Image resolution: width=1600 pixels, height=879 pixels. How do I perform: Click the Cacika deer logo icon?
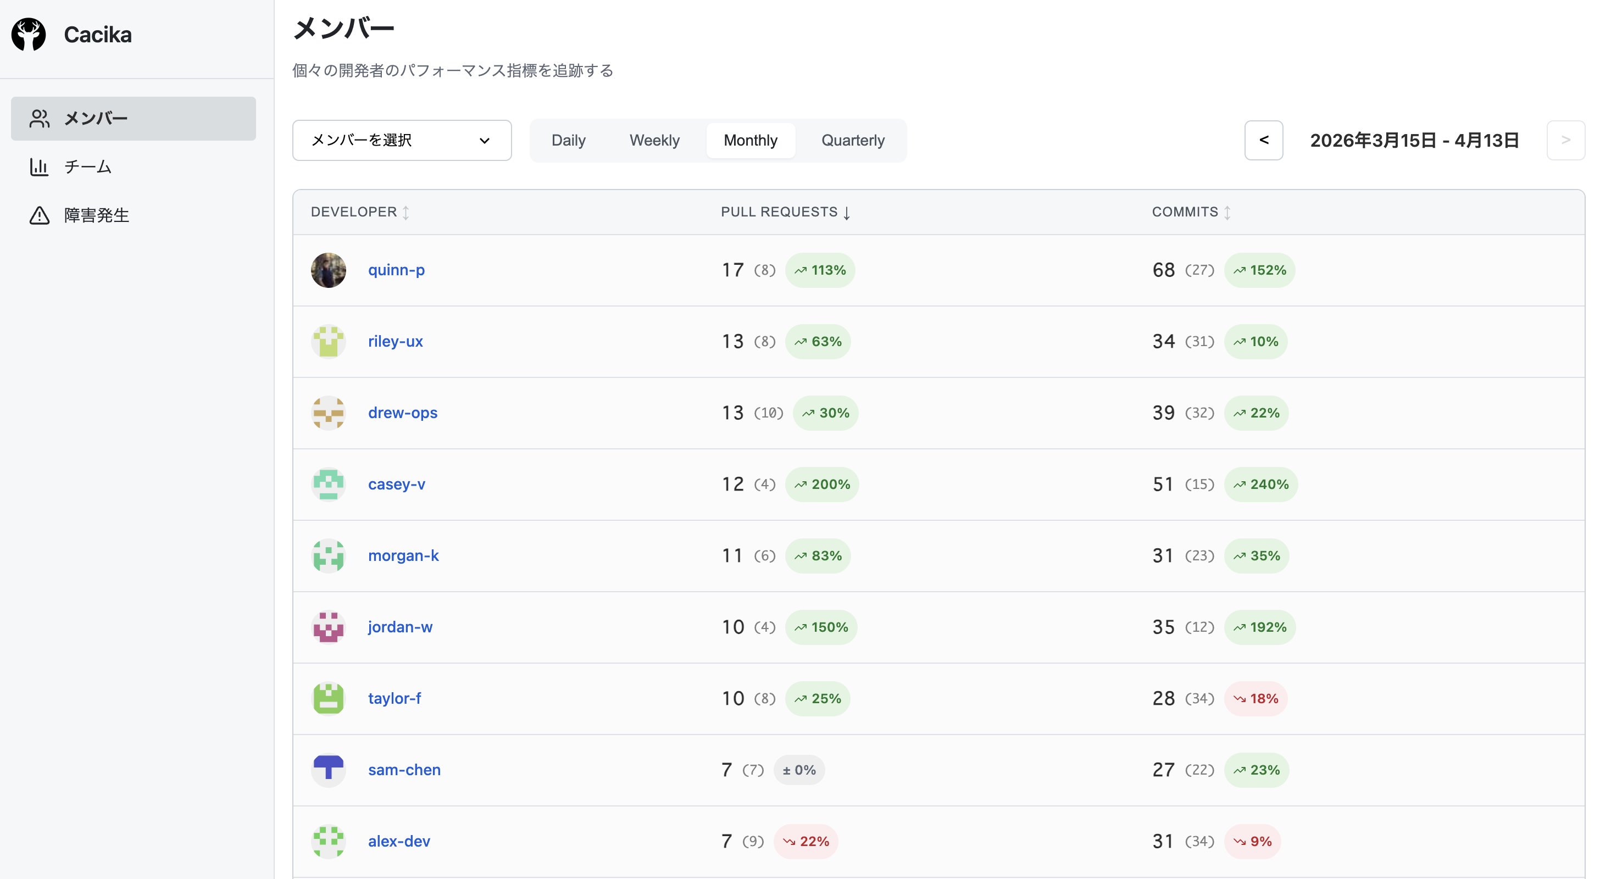(29, 35)
